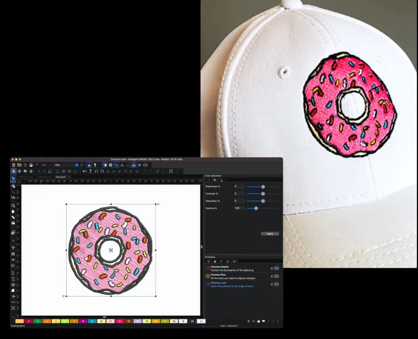Select the A tool in second toolbar row
This screenshot has width=418, height=339.
click(14, 171)
